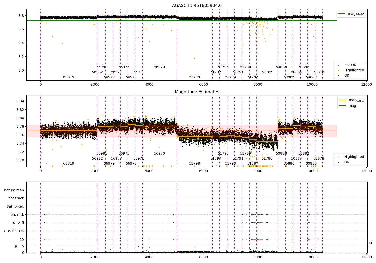Click obsid label 50880 in Magnitude Estimates plot

[x=311, y=164]
